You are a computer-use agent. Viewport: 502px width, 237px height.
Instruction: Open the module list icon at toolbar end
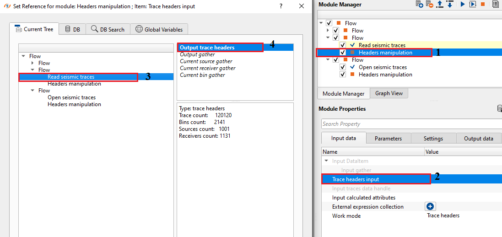[x=495, y=5]
